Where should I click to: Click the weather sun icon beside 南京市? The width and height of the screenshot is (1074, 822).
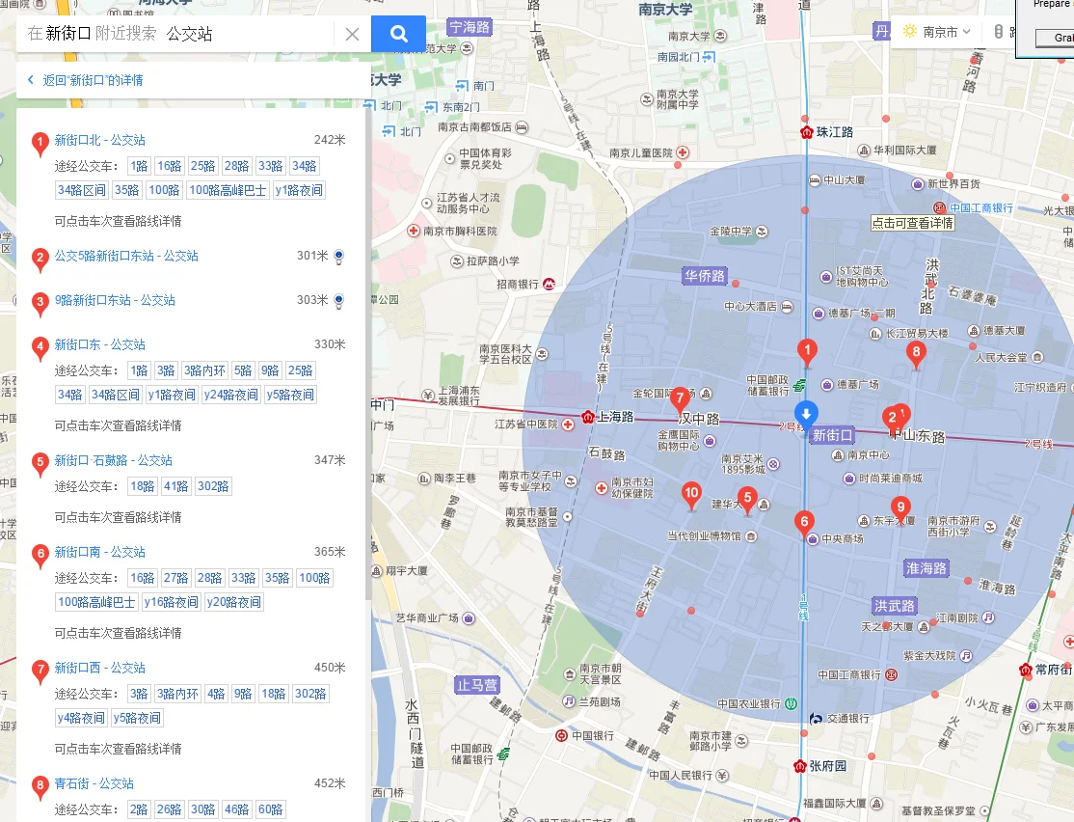point(910,31)
